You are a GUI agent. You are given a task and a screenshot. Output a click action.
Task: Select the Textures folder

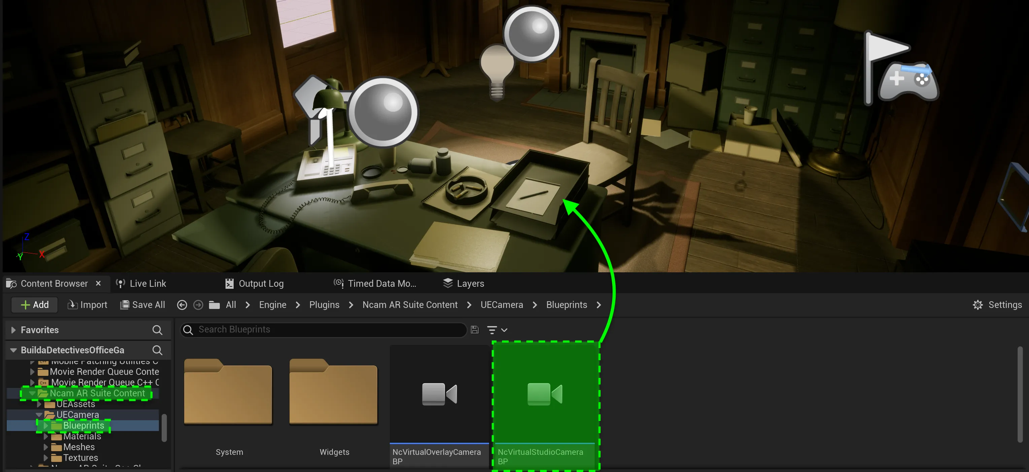[x=80, y=458]
